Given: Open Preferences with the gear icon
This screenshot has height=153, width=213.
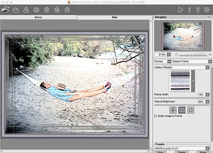Looking at the screenshot, I should coord(207,10).
